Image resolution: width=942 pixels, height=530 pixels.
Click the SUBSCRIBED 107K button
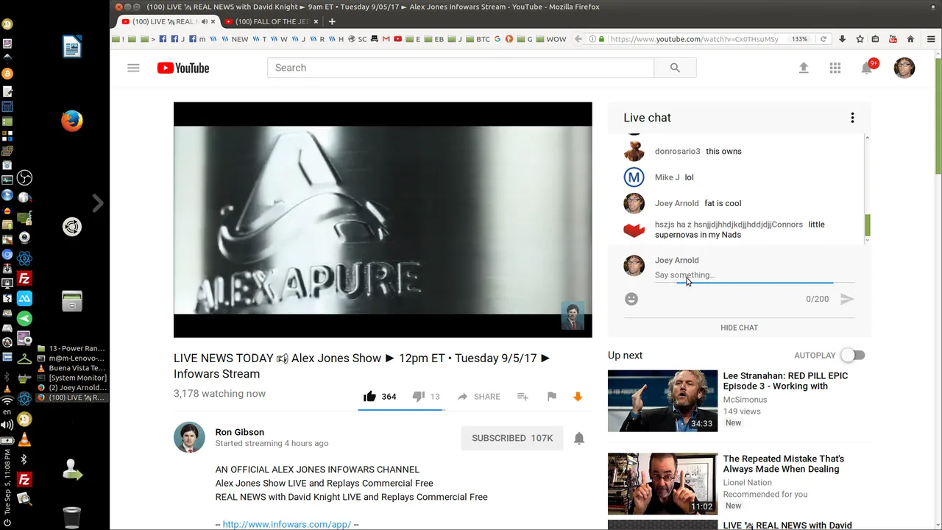point(512,438)
